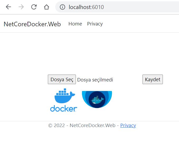Screen dimensions: 179x147
Task: Go to the browser home page icon
Action: (x=47, y=7)
